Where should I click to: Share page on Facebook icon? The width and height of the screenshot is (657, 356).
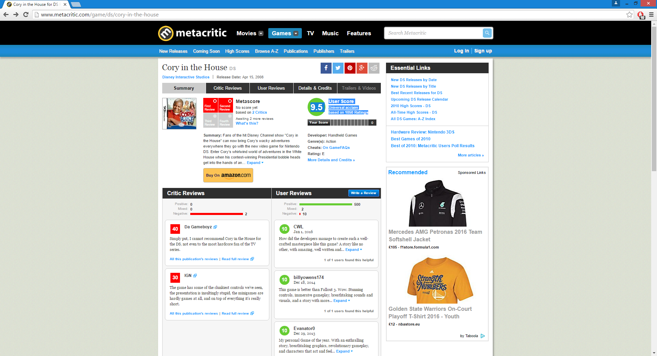pos(326,68)
